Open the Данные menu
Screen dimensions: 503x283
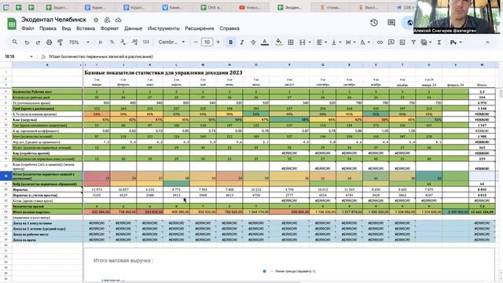(133, 28)
